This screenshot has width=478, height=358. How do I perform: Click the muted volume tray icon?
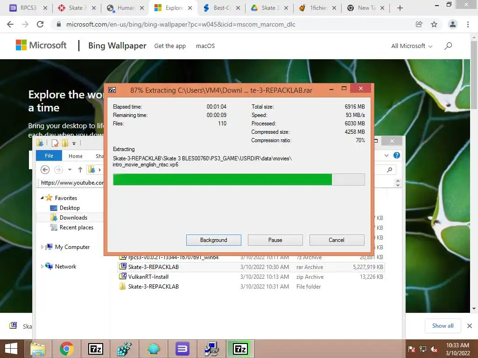click(x=434, y=349)
